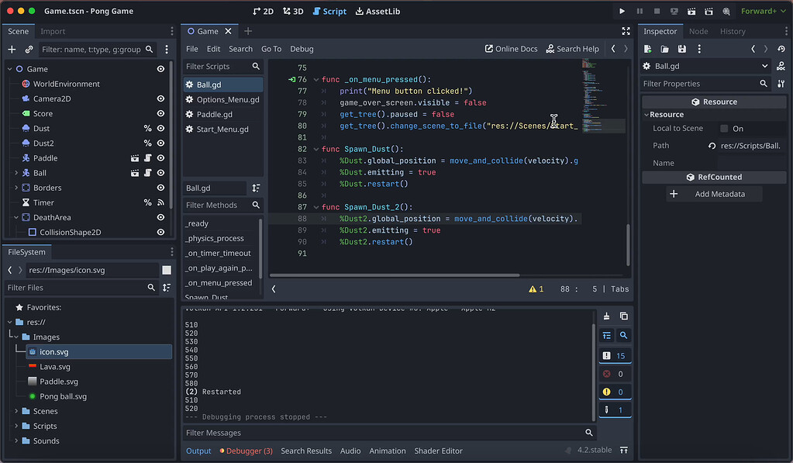Expand the Ball node in scene tree
The width and height of the screenshot is (793, 463).
coord(16,173)
